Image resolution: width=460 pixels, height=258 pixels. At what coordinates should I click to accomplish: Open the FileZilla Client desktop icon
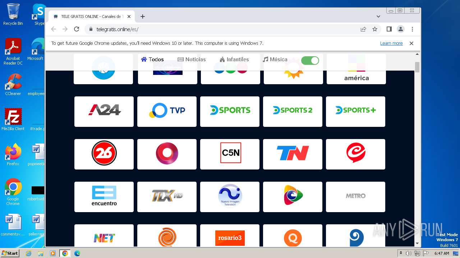coord(13,119)
